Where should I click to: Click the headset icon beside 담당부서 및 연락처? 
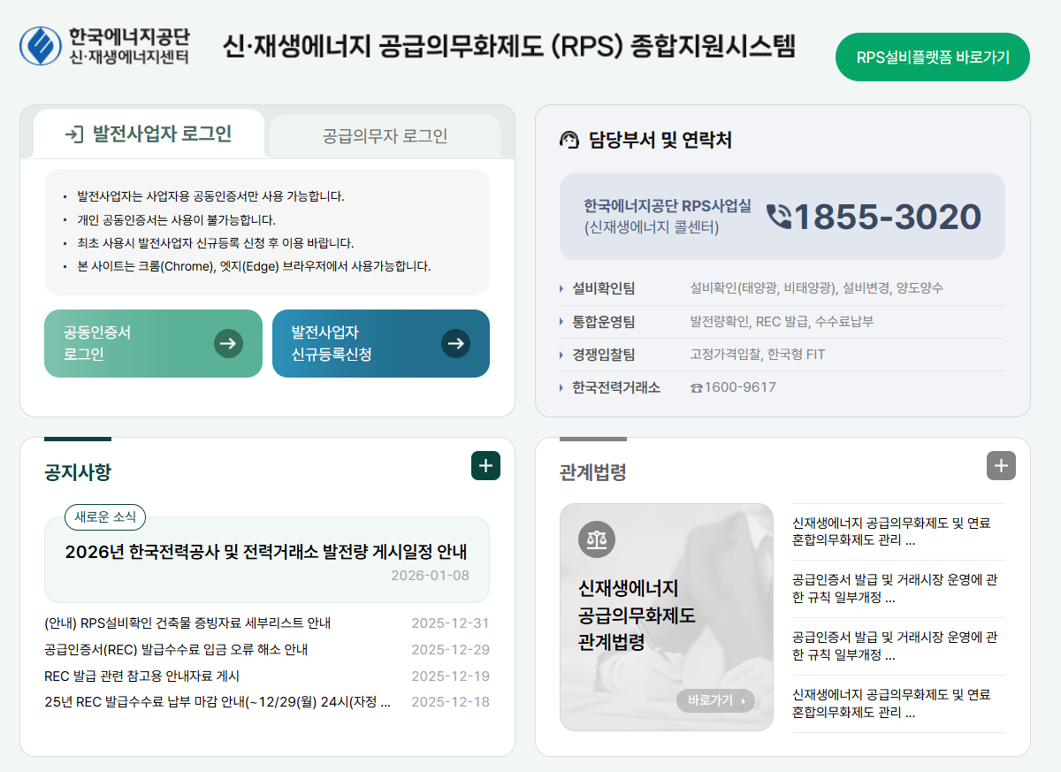tap(569, 140)
